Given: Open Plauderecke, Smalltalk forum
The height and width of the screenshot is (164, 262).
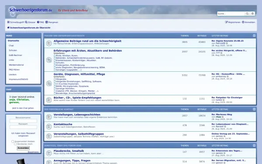Looking at the screenshot, I should (69, 151).
